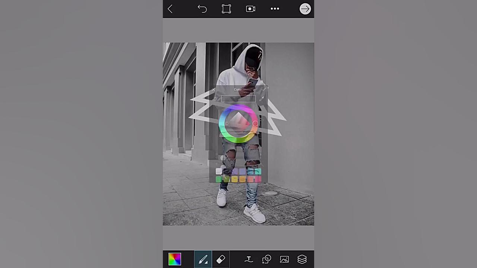Screen dimensions: 477x268
Task: Pick the orange preset swatch
Action: click(x=242, y=179)
